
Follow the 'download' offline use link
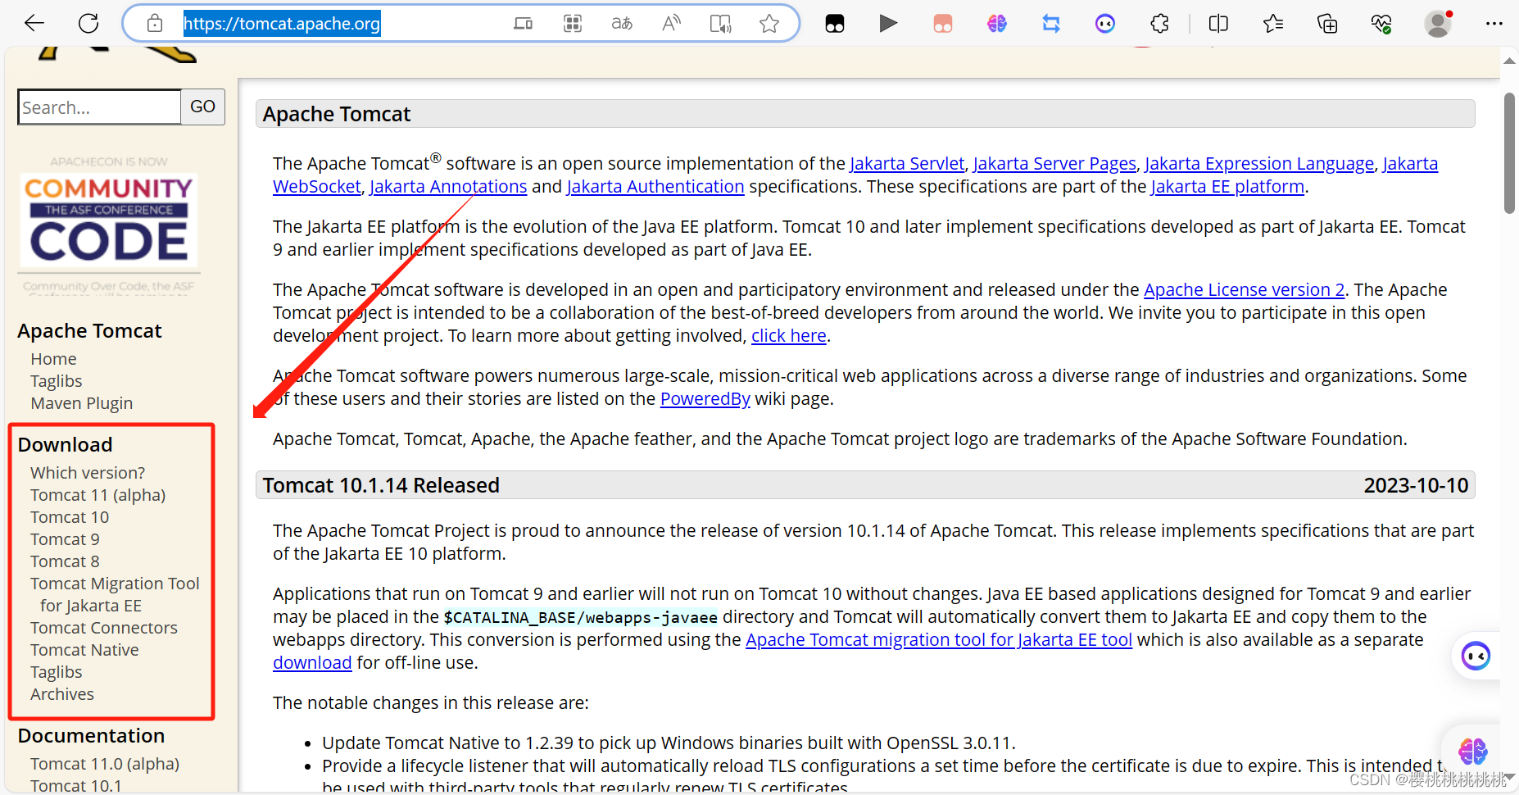coord(312,663)
